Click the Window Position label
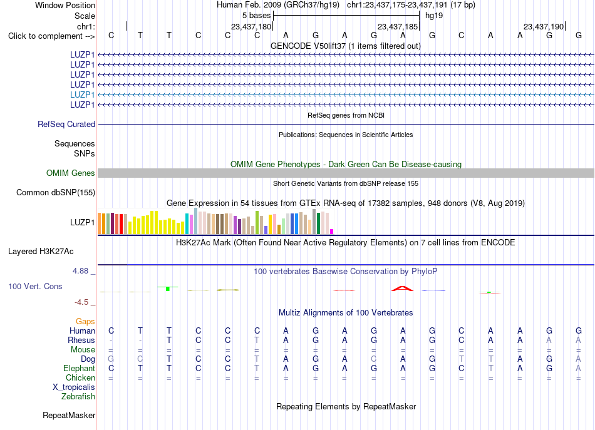This screenshot has width=595, height=430. (65, 5)
